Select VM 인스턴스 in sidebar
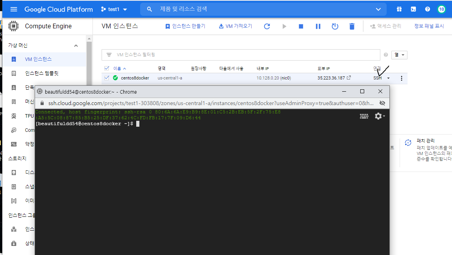The width and height of the screenshot is (452, 255). (44, 59)
